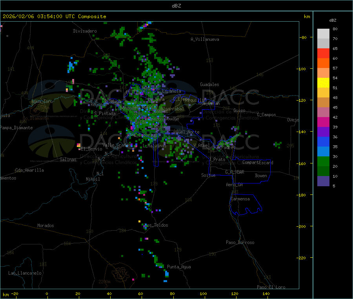353x299 pixels.
Task: Pick the blue 36 dBZ legend swatch
Action: tap(323, 141)
